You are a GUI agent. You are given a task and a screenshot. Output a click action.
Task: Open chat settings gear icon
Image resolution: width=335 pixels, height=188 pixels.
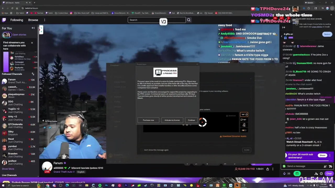[x=321, y=173]
